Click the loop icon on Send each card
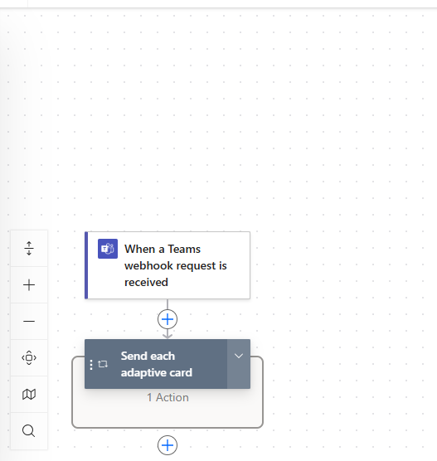The height and width of the screenshot is (461, 437). [103, 364]
